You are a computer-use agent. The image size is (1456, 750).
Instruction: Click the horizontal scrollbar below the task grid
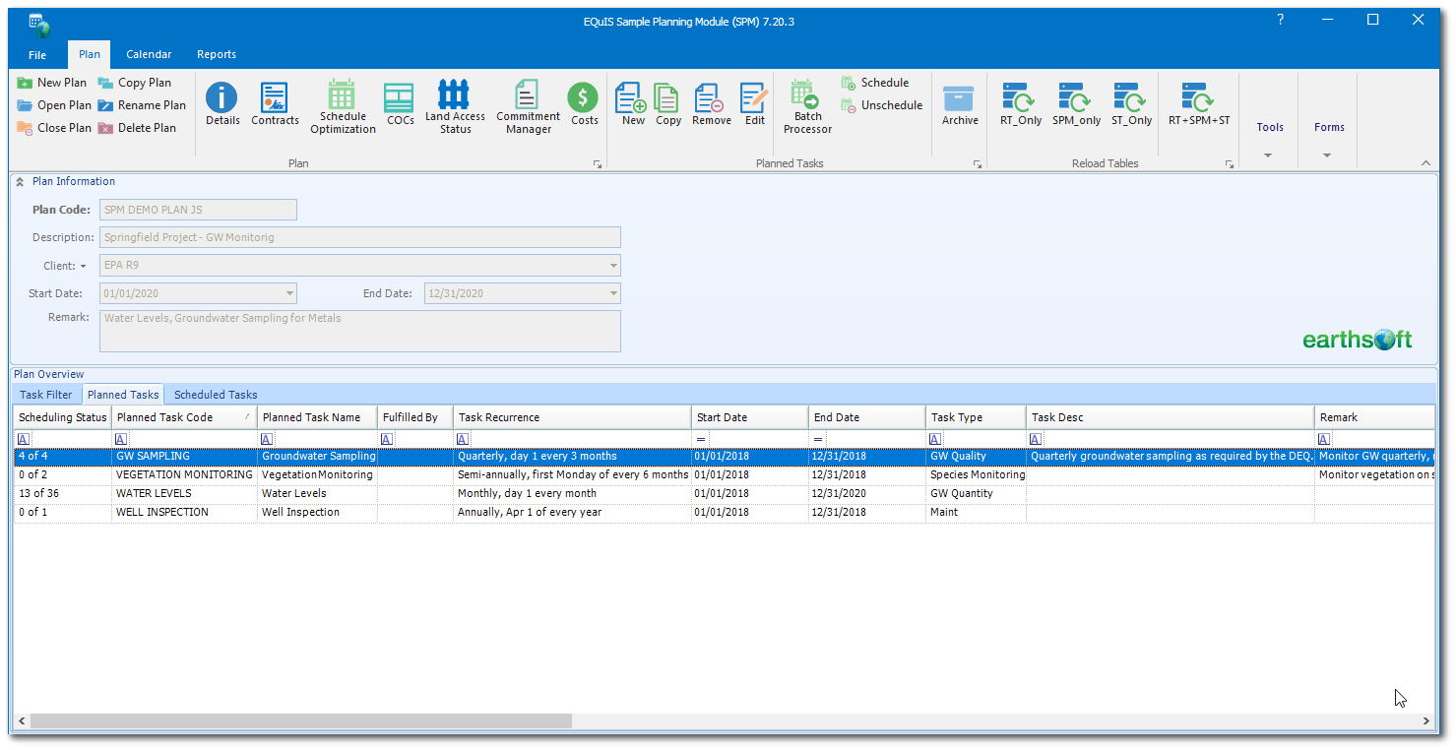click(295, 720)
